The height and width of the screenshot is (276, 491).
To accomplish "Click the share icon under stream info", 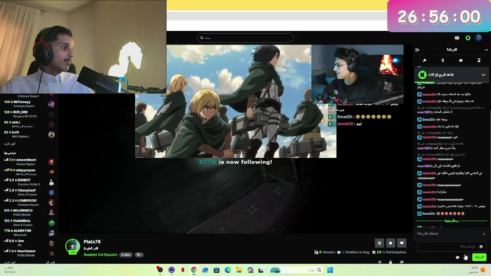I will click(379, 262).
